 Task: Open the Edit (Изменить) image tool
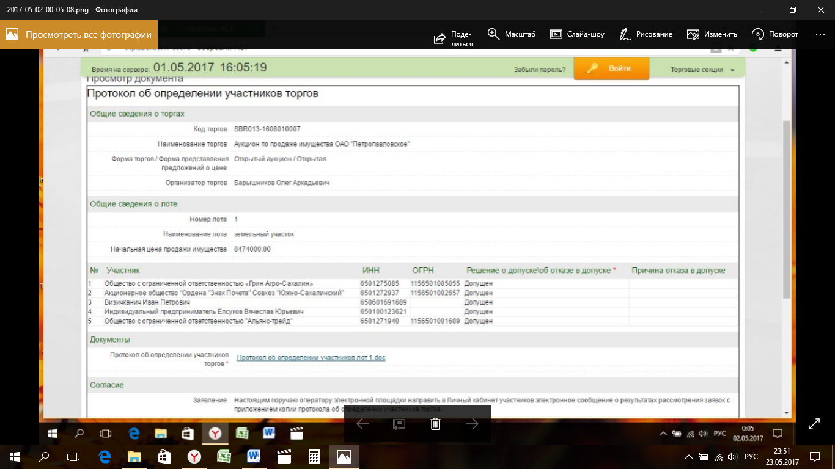pyautogui.click(x=693, y=34)
